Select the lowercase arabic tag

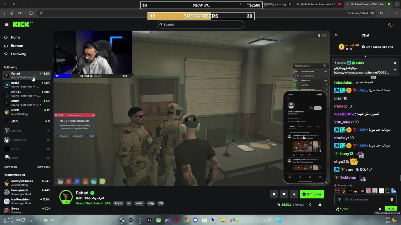click(x=139, y=203)
